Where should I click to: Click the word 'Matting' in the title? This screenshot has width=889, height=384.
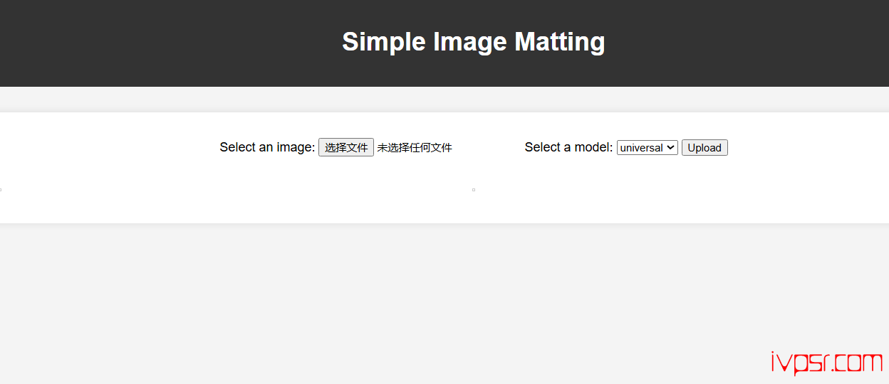[559, 41]
